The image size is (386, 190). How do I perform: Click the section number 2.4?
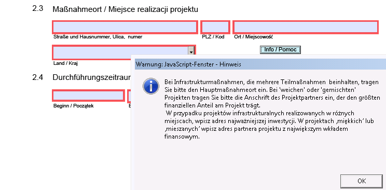[38, 77]
